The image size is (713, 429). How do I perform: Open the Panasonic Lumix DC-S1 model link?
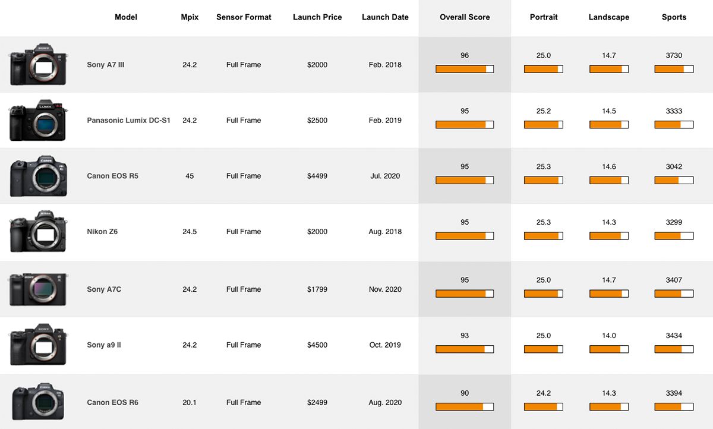click(x=128, y=121)
